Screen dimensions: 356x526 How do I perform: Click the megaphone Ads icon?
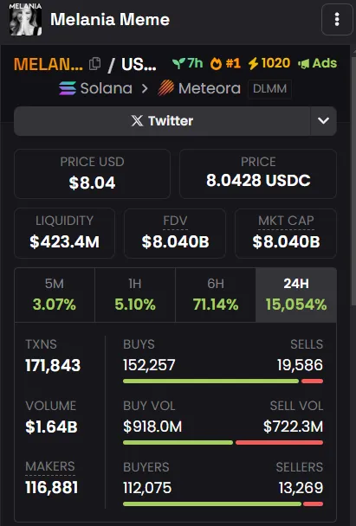303,63
